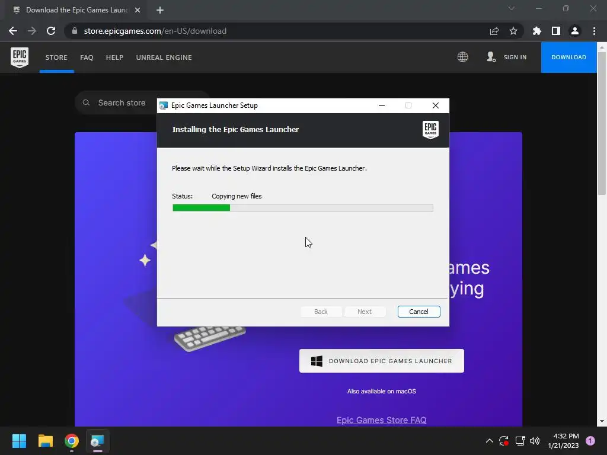This screenshot has width=607, height=455.
Task: Switch to the Download the Epic Games Launcher tab
Action: (76, 10)
